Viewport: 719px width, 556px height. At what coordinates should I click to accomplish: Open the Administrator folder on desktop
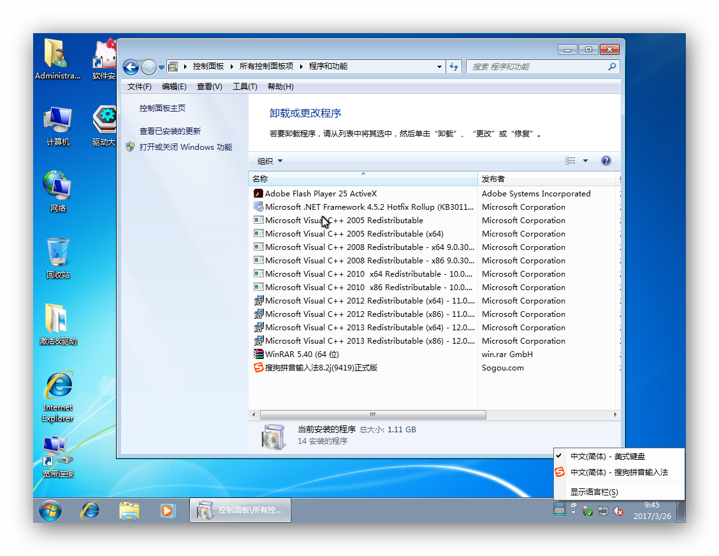tap(58, 59)
